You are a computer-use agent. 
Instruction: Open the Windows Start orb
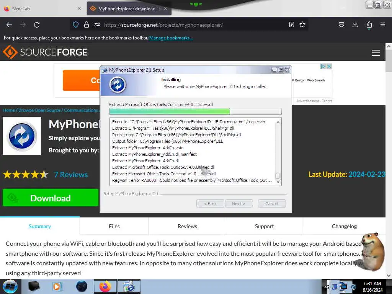tap(10, 286)
